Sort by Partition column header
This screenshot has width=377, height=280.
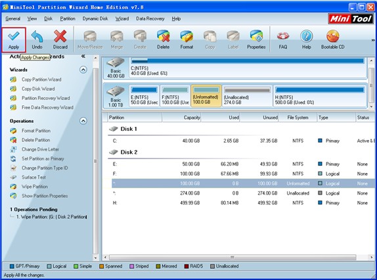[135, 118]
